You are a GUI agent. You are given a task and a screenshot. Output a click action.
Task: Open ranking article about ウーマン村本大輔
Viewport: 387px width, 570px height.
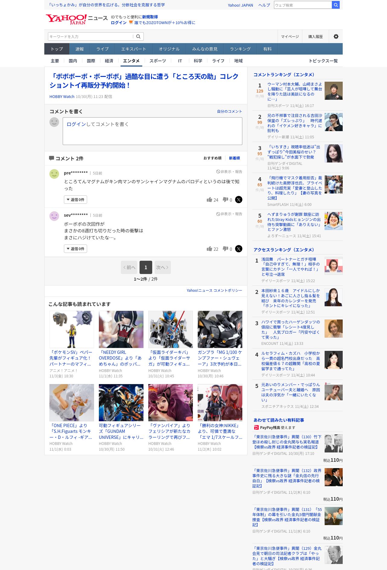(x=295, y=92)
